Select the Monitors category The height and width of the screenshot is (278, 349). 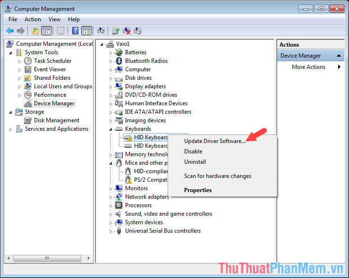pos(136,188)
